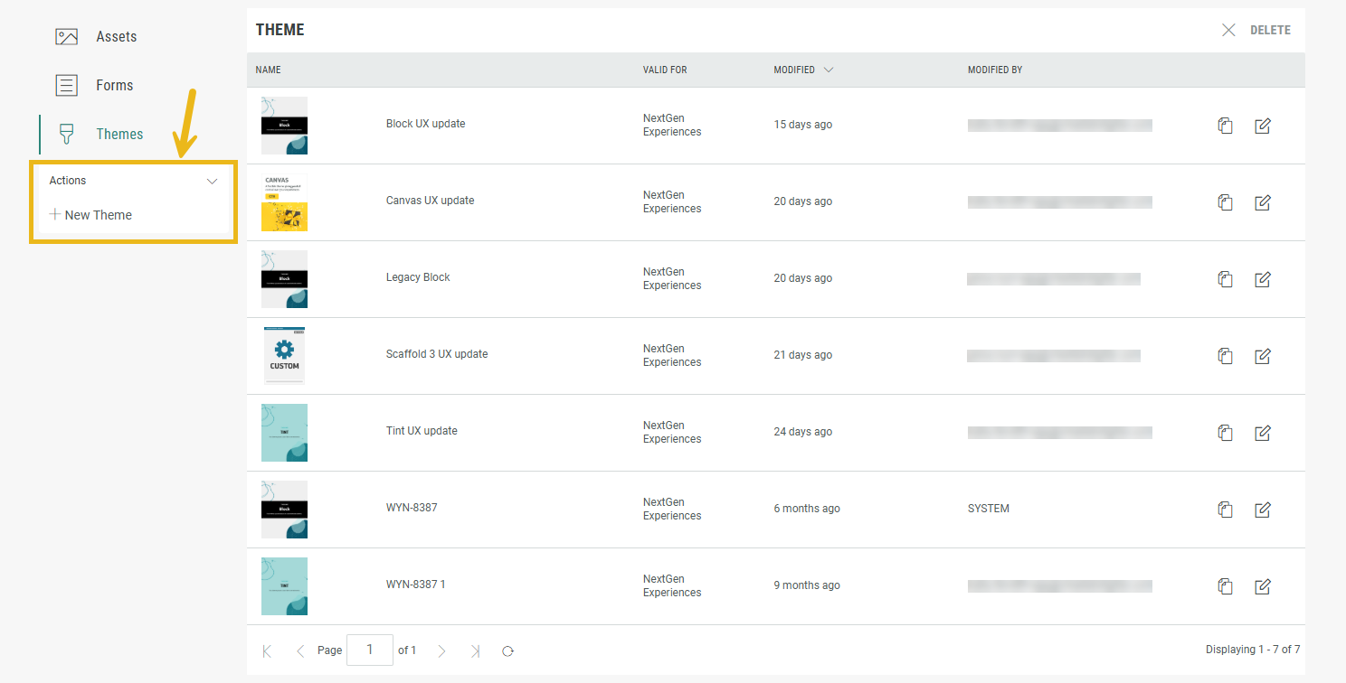This screenshot has width=1346, height=683.
Task: Sort by the Modified column arrow
Action: [828, 70]
